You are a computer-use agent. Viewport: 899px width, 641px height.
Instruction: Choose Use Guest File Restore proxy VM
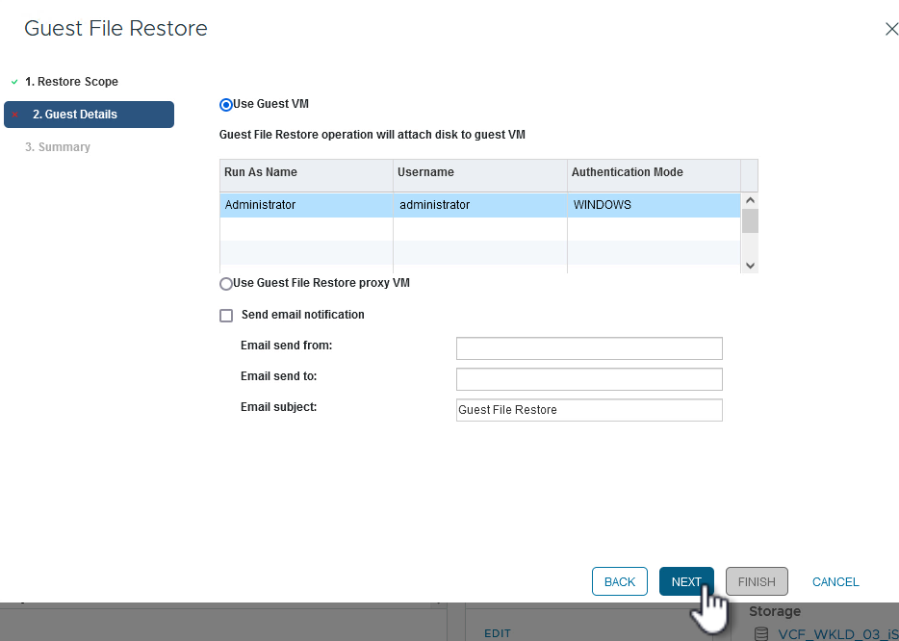pyautogui.click(x=226, y=284)
